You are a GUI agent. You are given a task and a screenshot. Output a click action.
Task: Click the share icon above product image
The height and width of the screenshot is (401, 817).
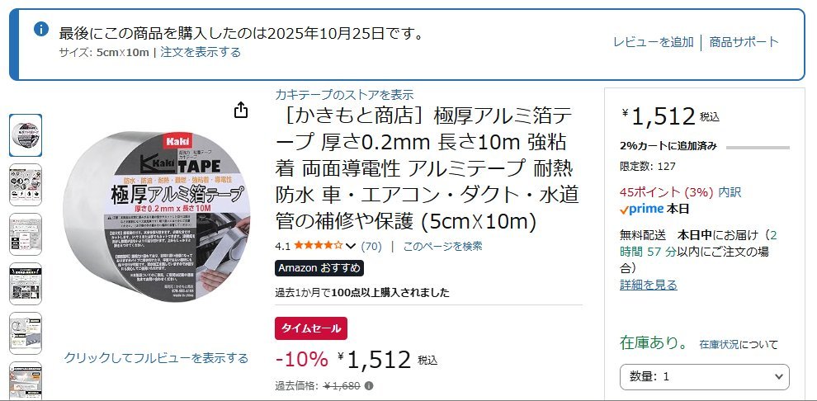(x=241, y=110)
